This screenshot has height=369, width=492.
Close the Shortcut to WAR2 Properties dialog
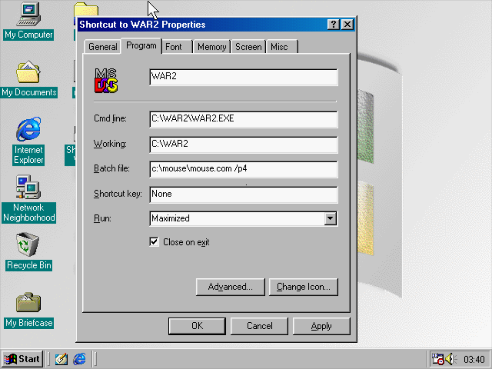click(347, 25)
